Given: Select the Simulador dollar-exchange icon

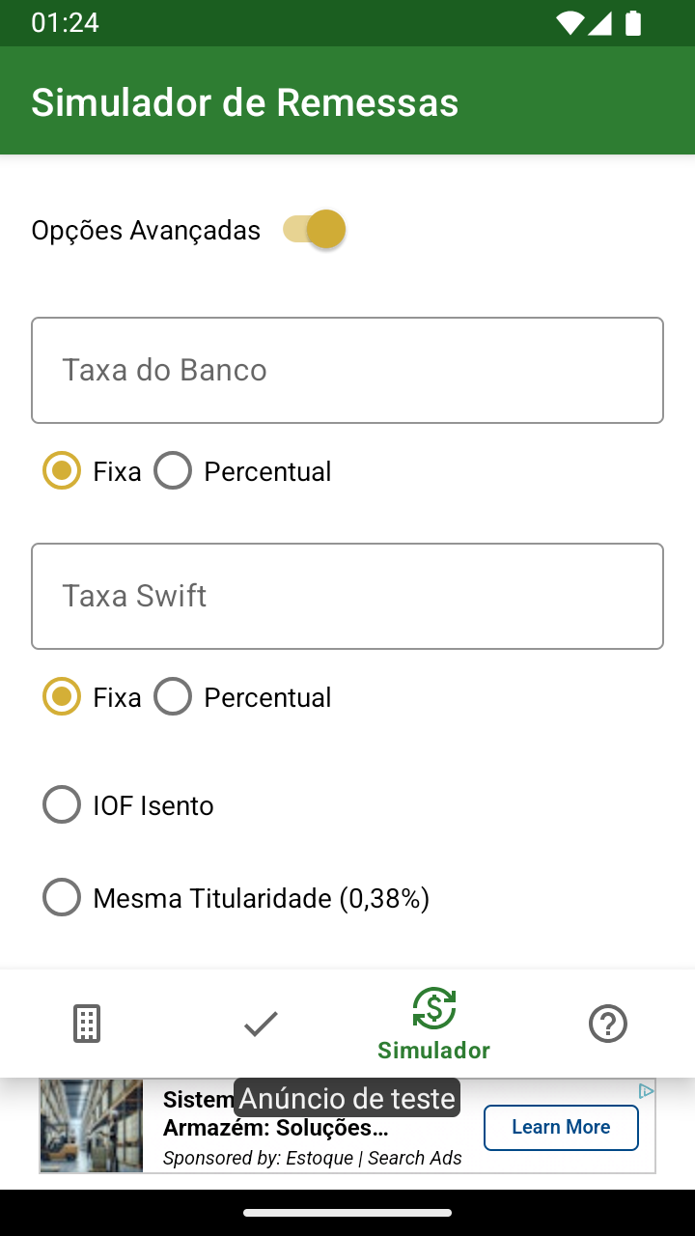Looking at the screenshot, I should coord(434,1008).
